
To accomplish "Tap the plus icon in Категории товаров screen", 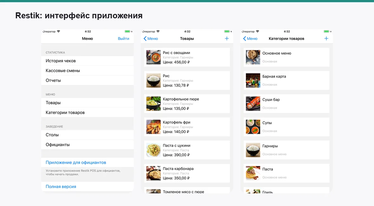I will 326,39.
